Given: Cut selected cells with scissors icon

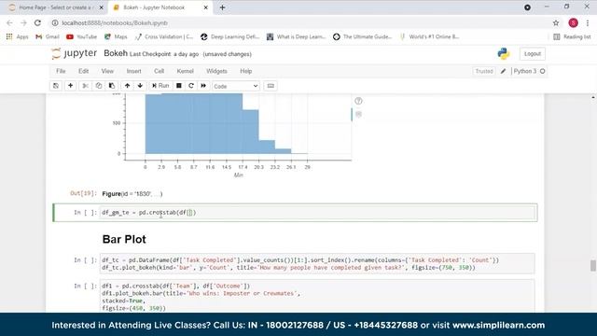Looking at the screenshot, I should tap(85, 86).
